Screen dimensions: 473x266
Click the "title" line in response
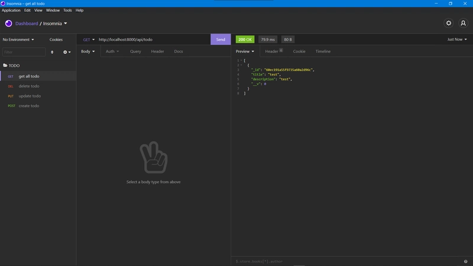click(265, 74)
